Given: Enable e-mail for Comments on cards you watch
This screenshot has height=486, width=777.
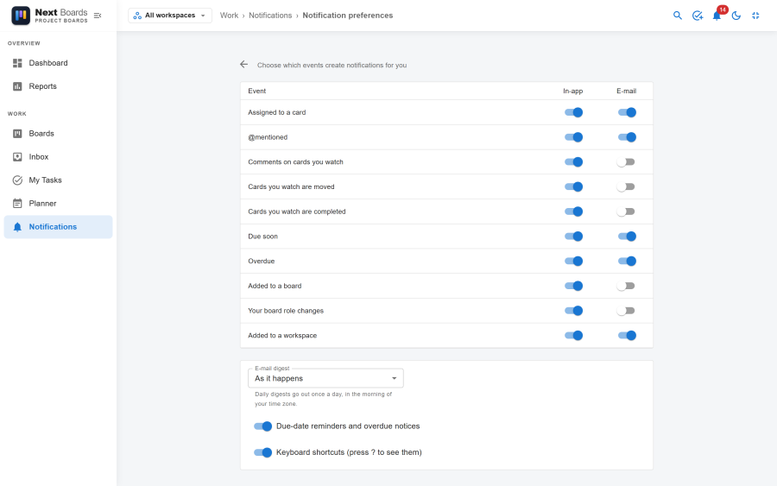Looking at the screenshot, I should 626,162.
